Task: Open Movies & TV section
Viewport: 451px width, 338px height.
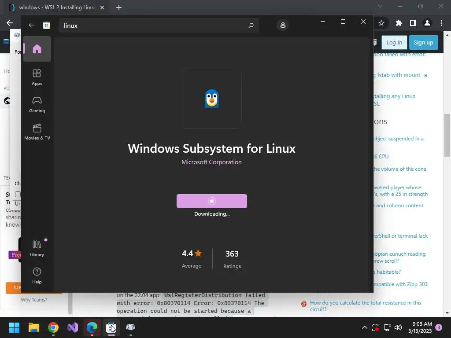Action: (x=37, y=132)
